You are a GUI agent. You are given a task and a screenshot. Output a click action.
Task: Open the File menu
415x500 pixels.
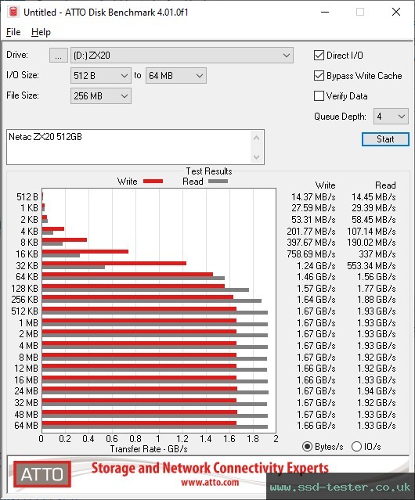13,32
